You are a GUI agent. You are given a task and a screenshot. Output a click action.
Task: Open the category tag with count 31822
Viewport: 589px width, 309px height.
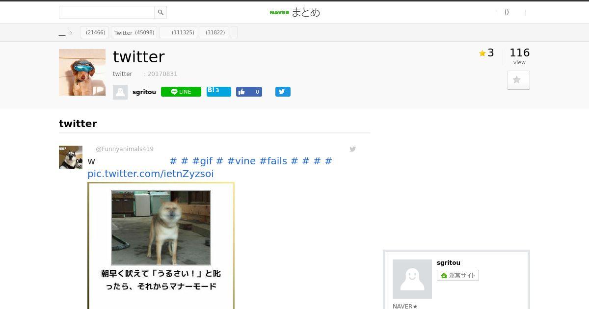214,32
